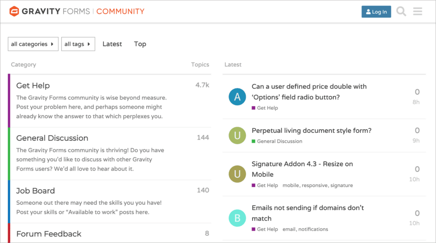Click the 8 topics count for Forum Feedback

click(207, 233)
